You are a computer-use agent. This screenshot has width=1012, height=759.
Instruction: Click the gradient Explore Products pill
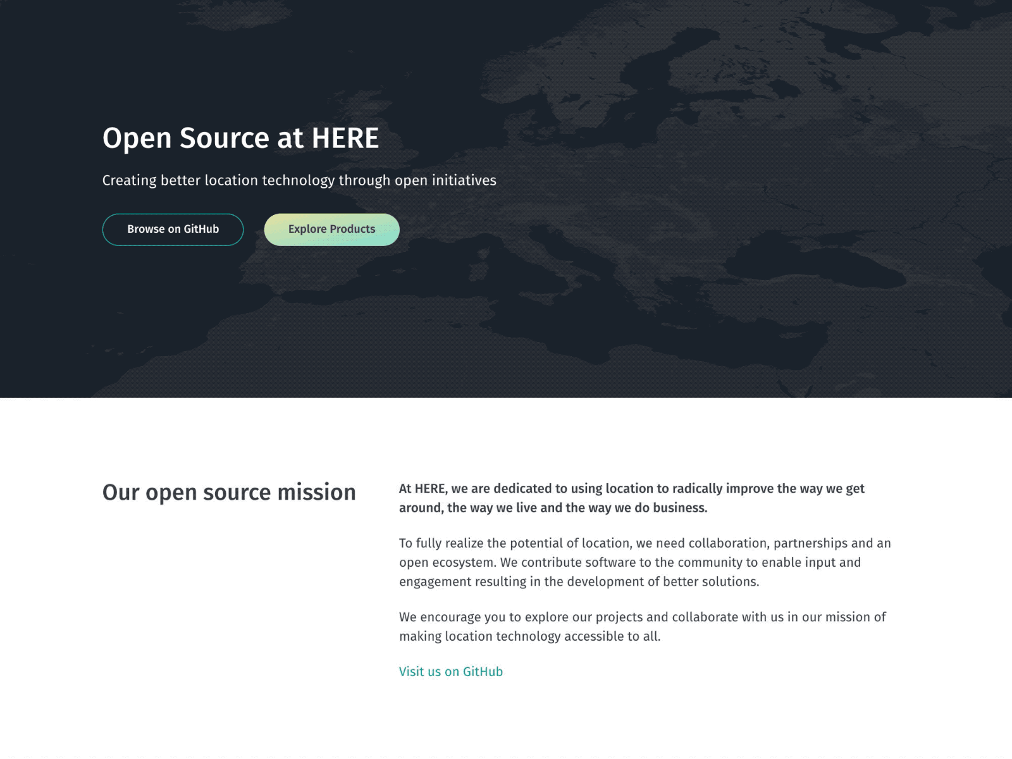[331, 229]
